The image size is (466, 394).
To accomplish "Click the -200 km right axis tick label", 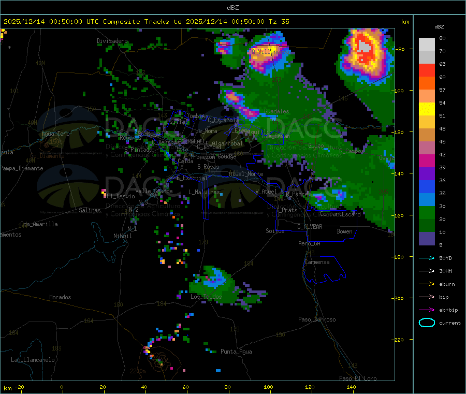I will [399, 298].
